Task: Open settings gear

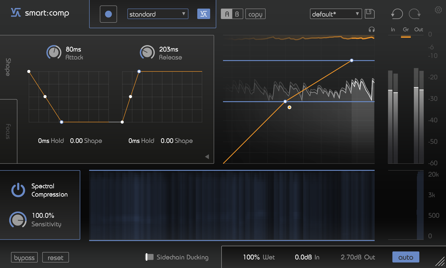Action: (x=438, y=10)
